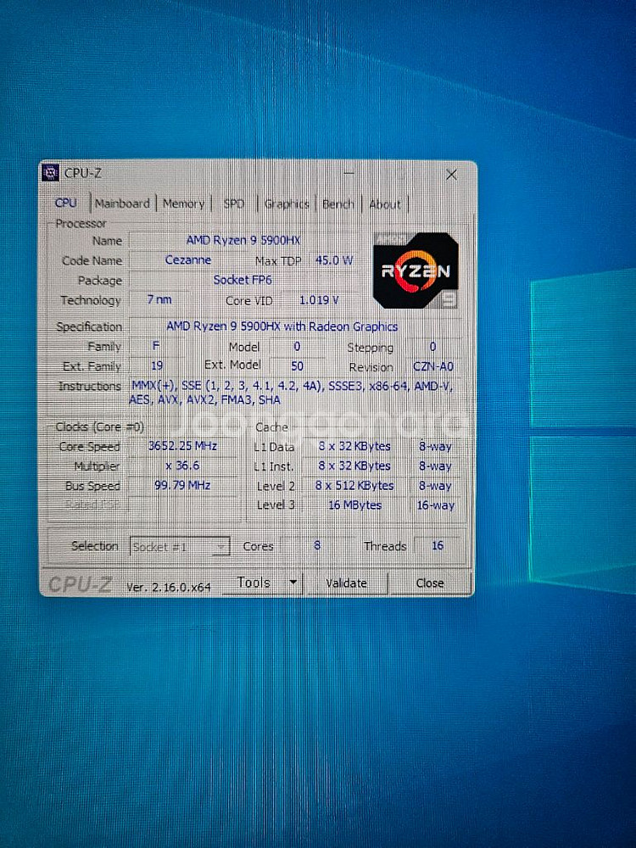636x848 pixels.
Task: Click the processor name AMD Ryzen 9 5900HX
Action: tap(243, 240)
